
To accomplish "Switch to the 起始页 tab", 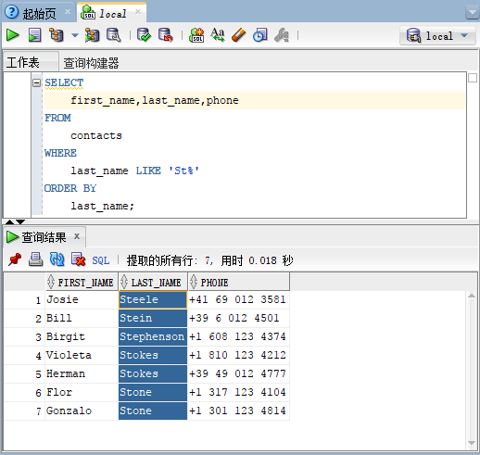I will (x=39, y=14).
